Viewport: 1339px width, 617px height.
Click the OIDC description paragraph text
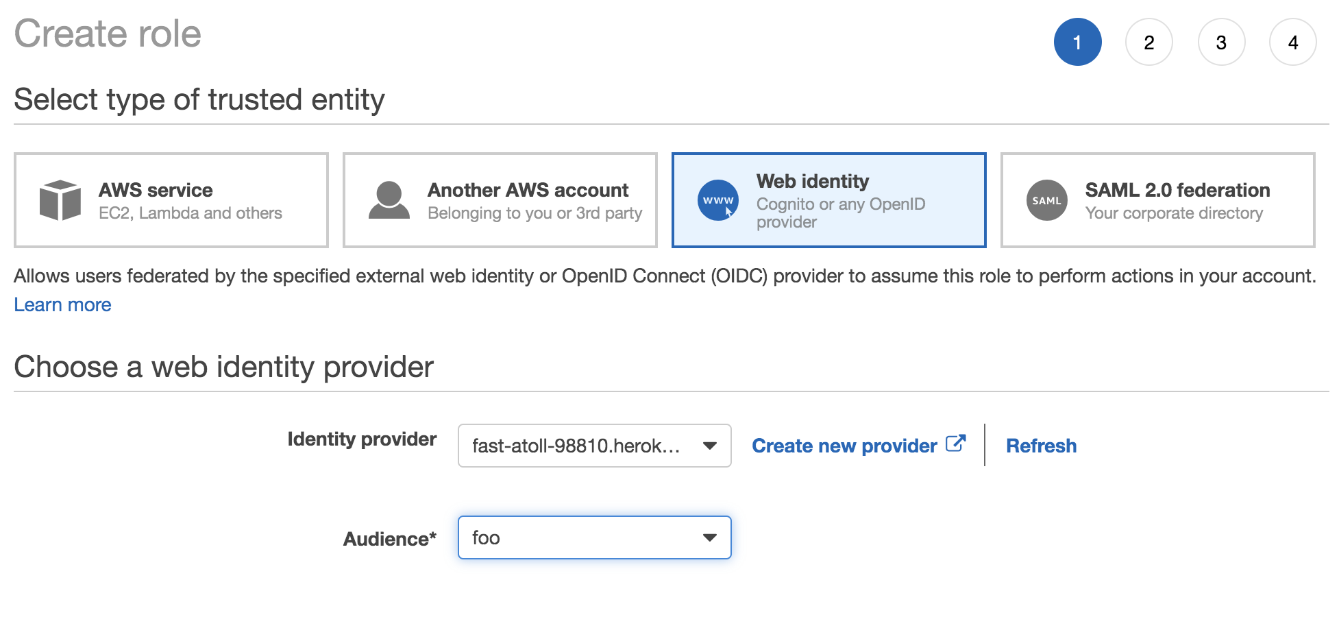(x=665, y=276)
